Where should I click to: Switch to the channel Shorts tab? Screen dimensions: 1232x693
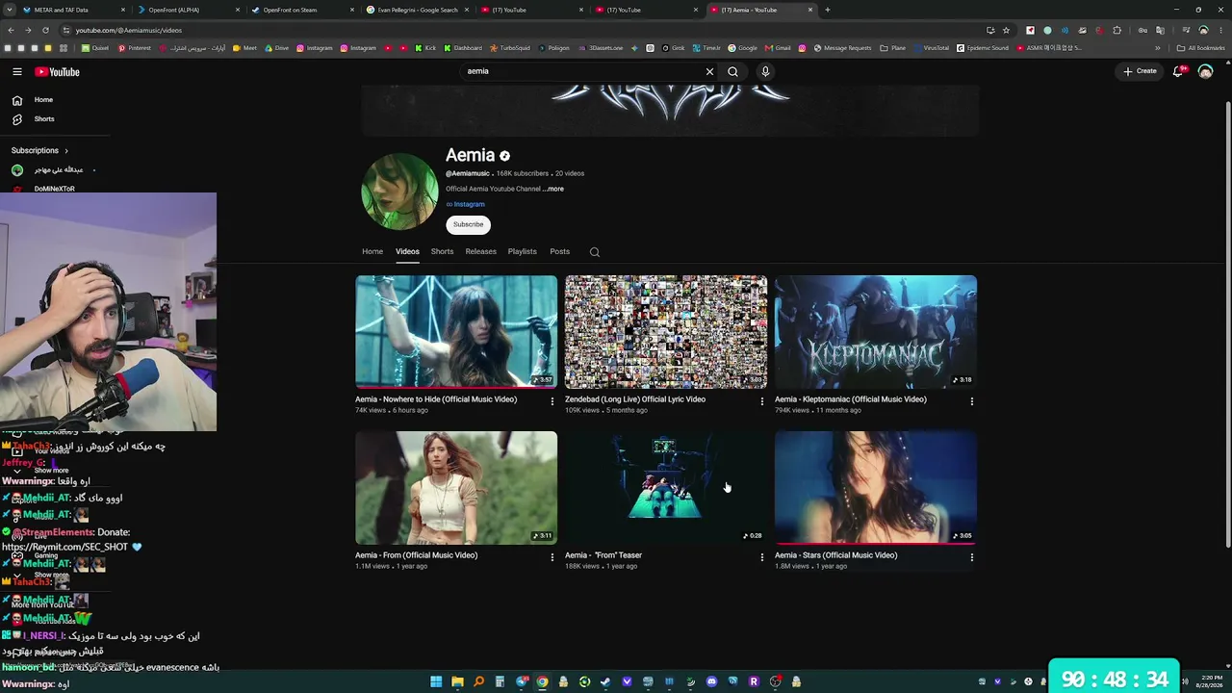tap(442, 252)
